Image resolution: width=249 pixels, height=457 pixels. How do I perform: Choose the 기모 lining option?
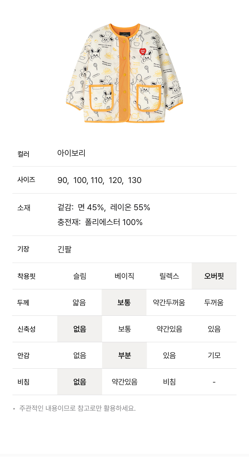[x=214, y=355]
